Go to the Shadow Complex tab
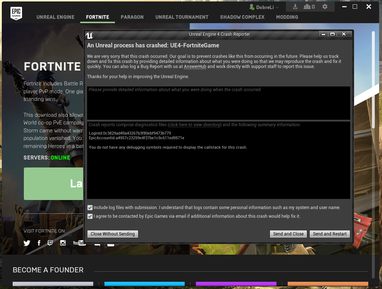 tap(242, 17)
